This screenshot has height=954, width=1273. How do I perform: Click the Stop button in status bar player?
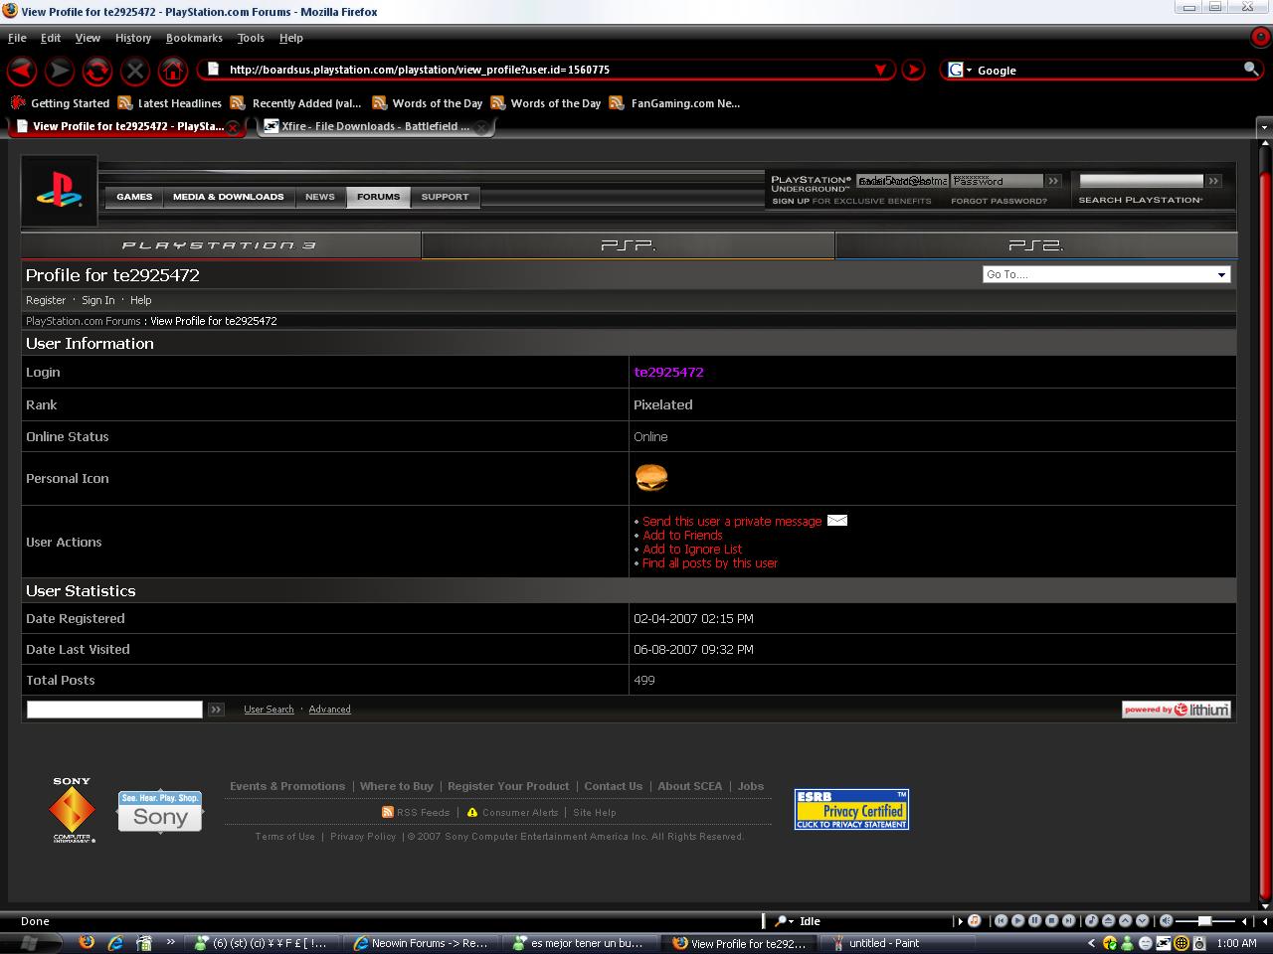[x=1051, y=921]
